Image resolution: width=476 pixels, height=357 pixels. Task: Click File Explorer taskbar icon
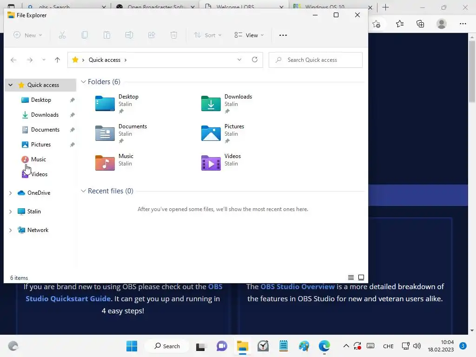[x=243, y=346]
